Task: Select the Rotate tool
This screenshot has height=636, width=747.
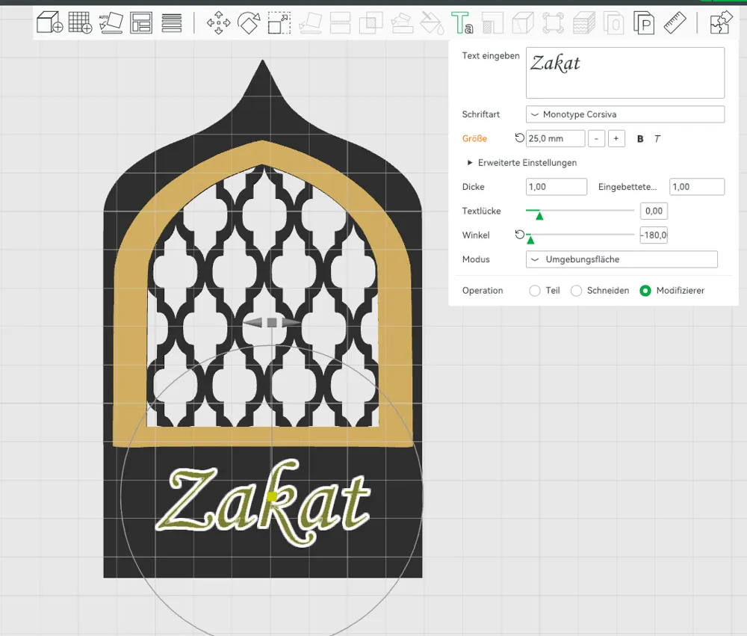Action: [249, 22]
